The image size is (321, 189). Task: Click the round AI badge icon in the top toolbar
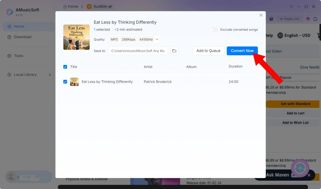[308, 19]
